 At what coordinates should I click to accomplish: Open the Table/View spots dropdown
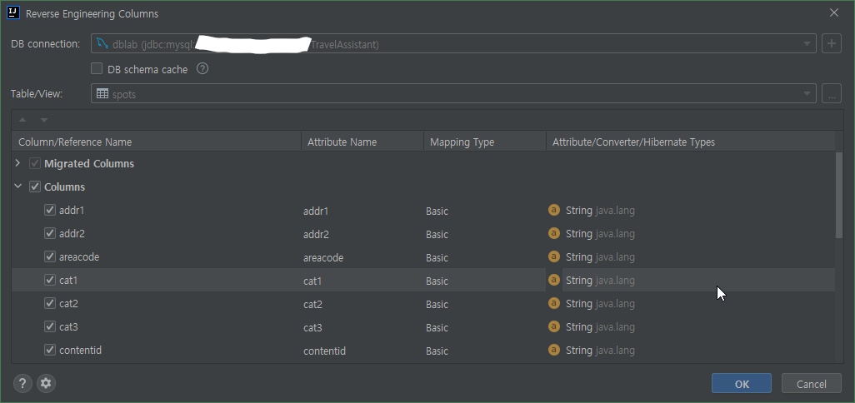pyautogui.click(x=807, y=94)
